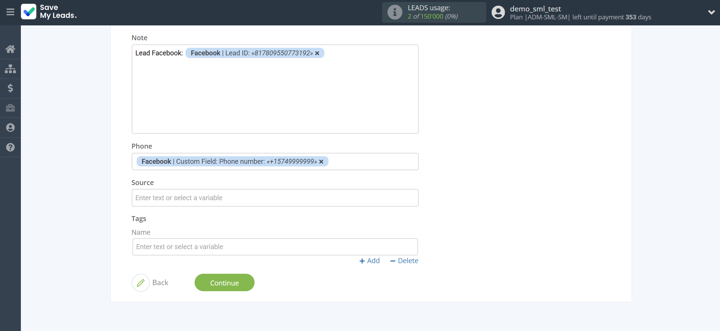Open the connections sitemap icon
Viewport: 720px width, 331px height.
(x=10, y=69)
